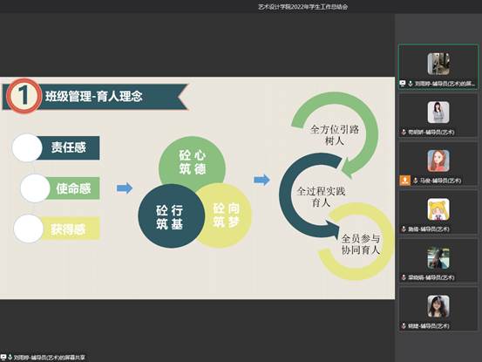
Task: Select the presenter's avatar thumbnail at the top
Action: pos(438,64)
